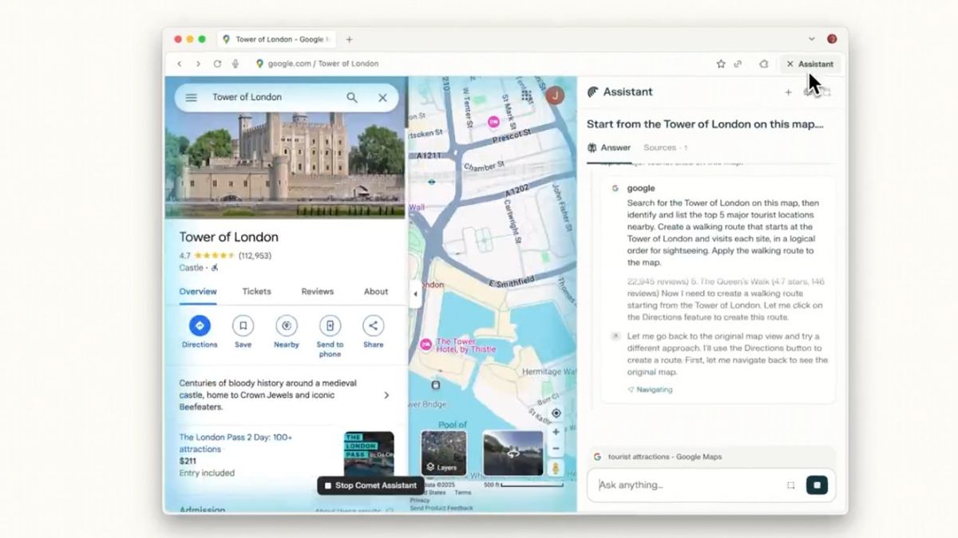Click the dashed square icon in the ask box
The width and height of the screenshot is (958, 538).
point(791,485)
